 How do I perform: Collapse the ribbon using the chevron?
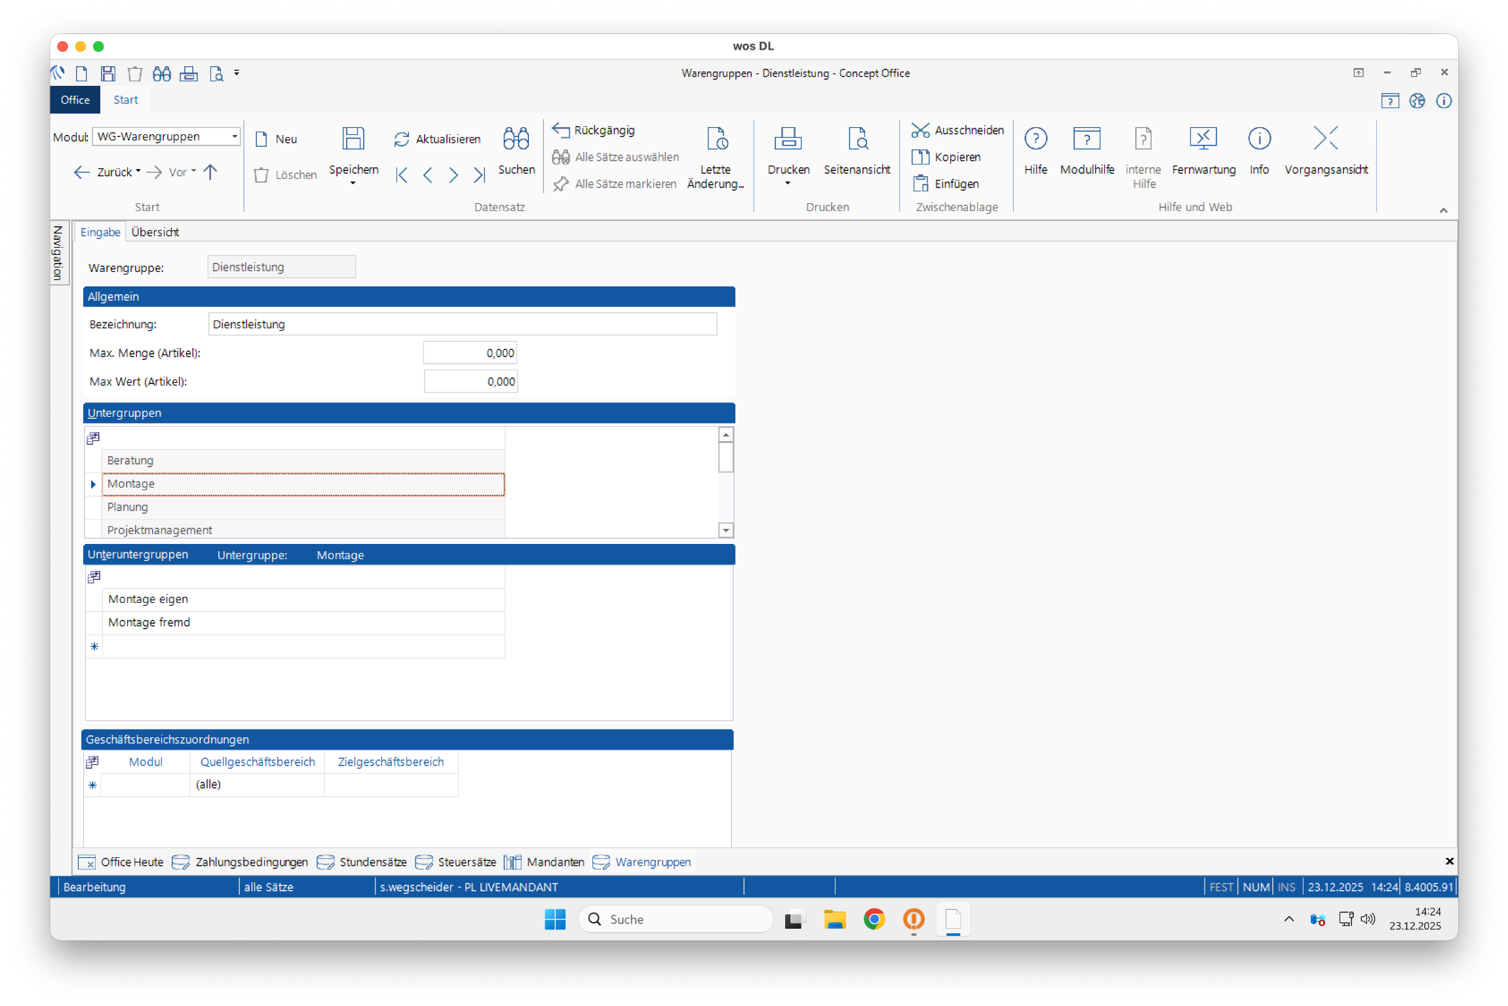[1443, 210]
